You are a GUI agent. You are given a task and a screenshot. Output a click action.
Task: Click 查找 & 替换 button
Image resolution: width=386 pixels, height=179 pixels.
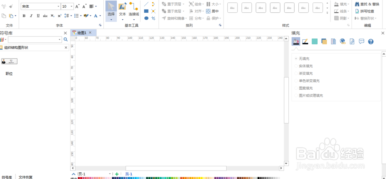tap(367, 4)
